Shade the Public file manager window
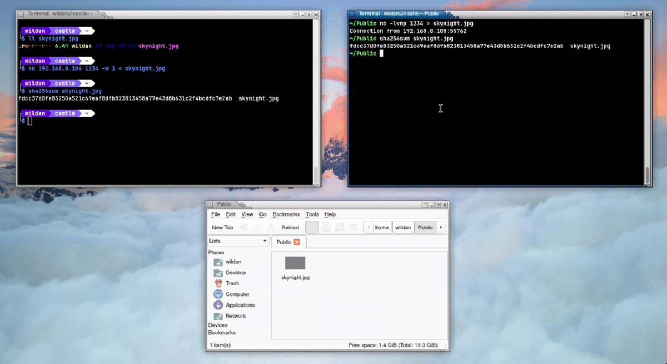 pyautogui.click(x=425, y=204)
